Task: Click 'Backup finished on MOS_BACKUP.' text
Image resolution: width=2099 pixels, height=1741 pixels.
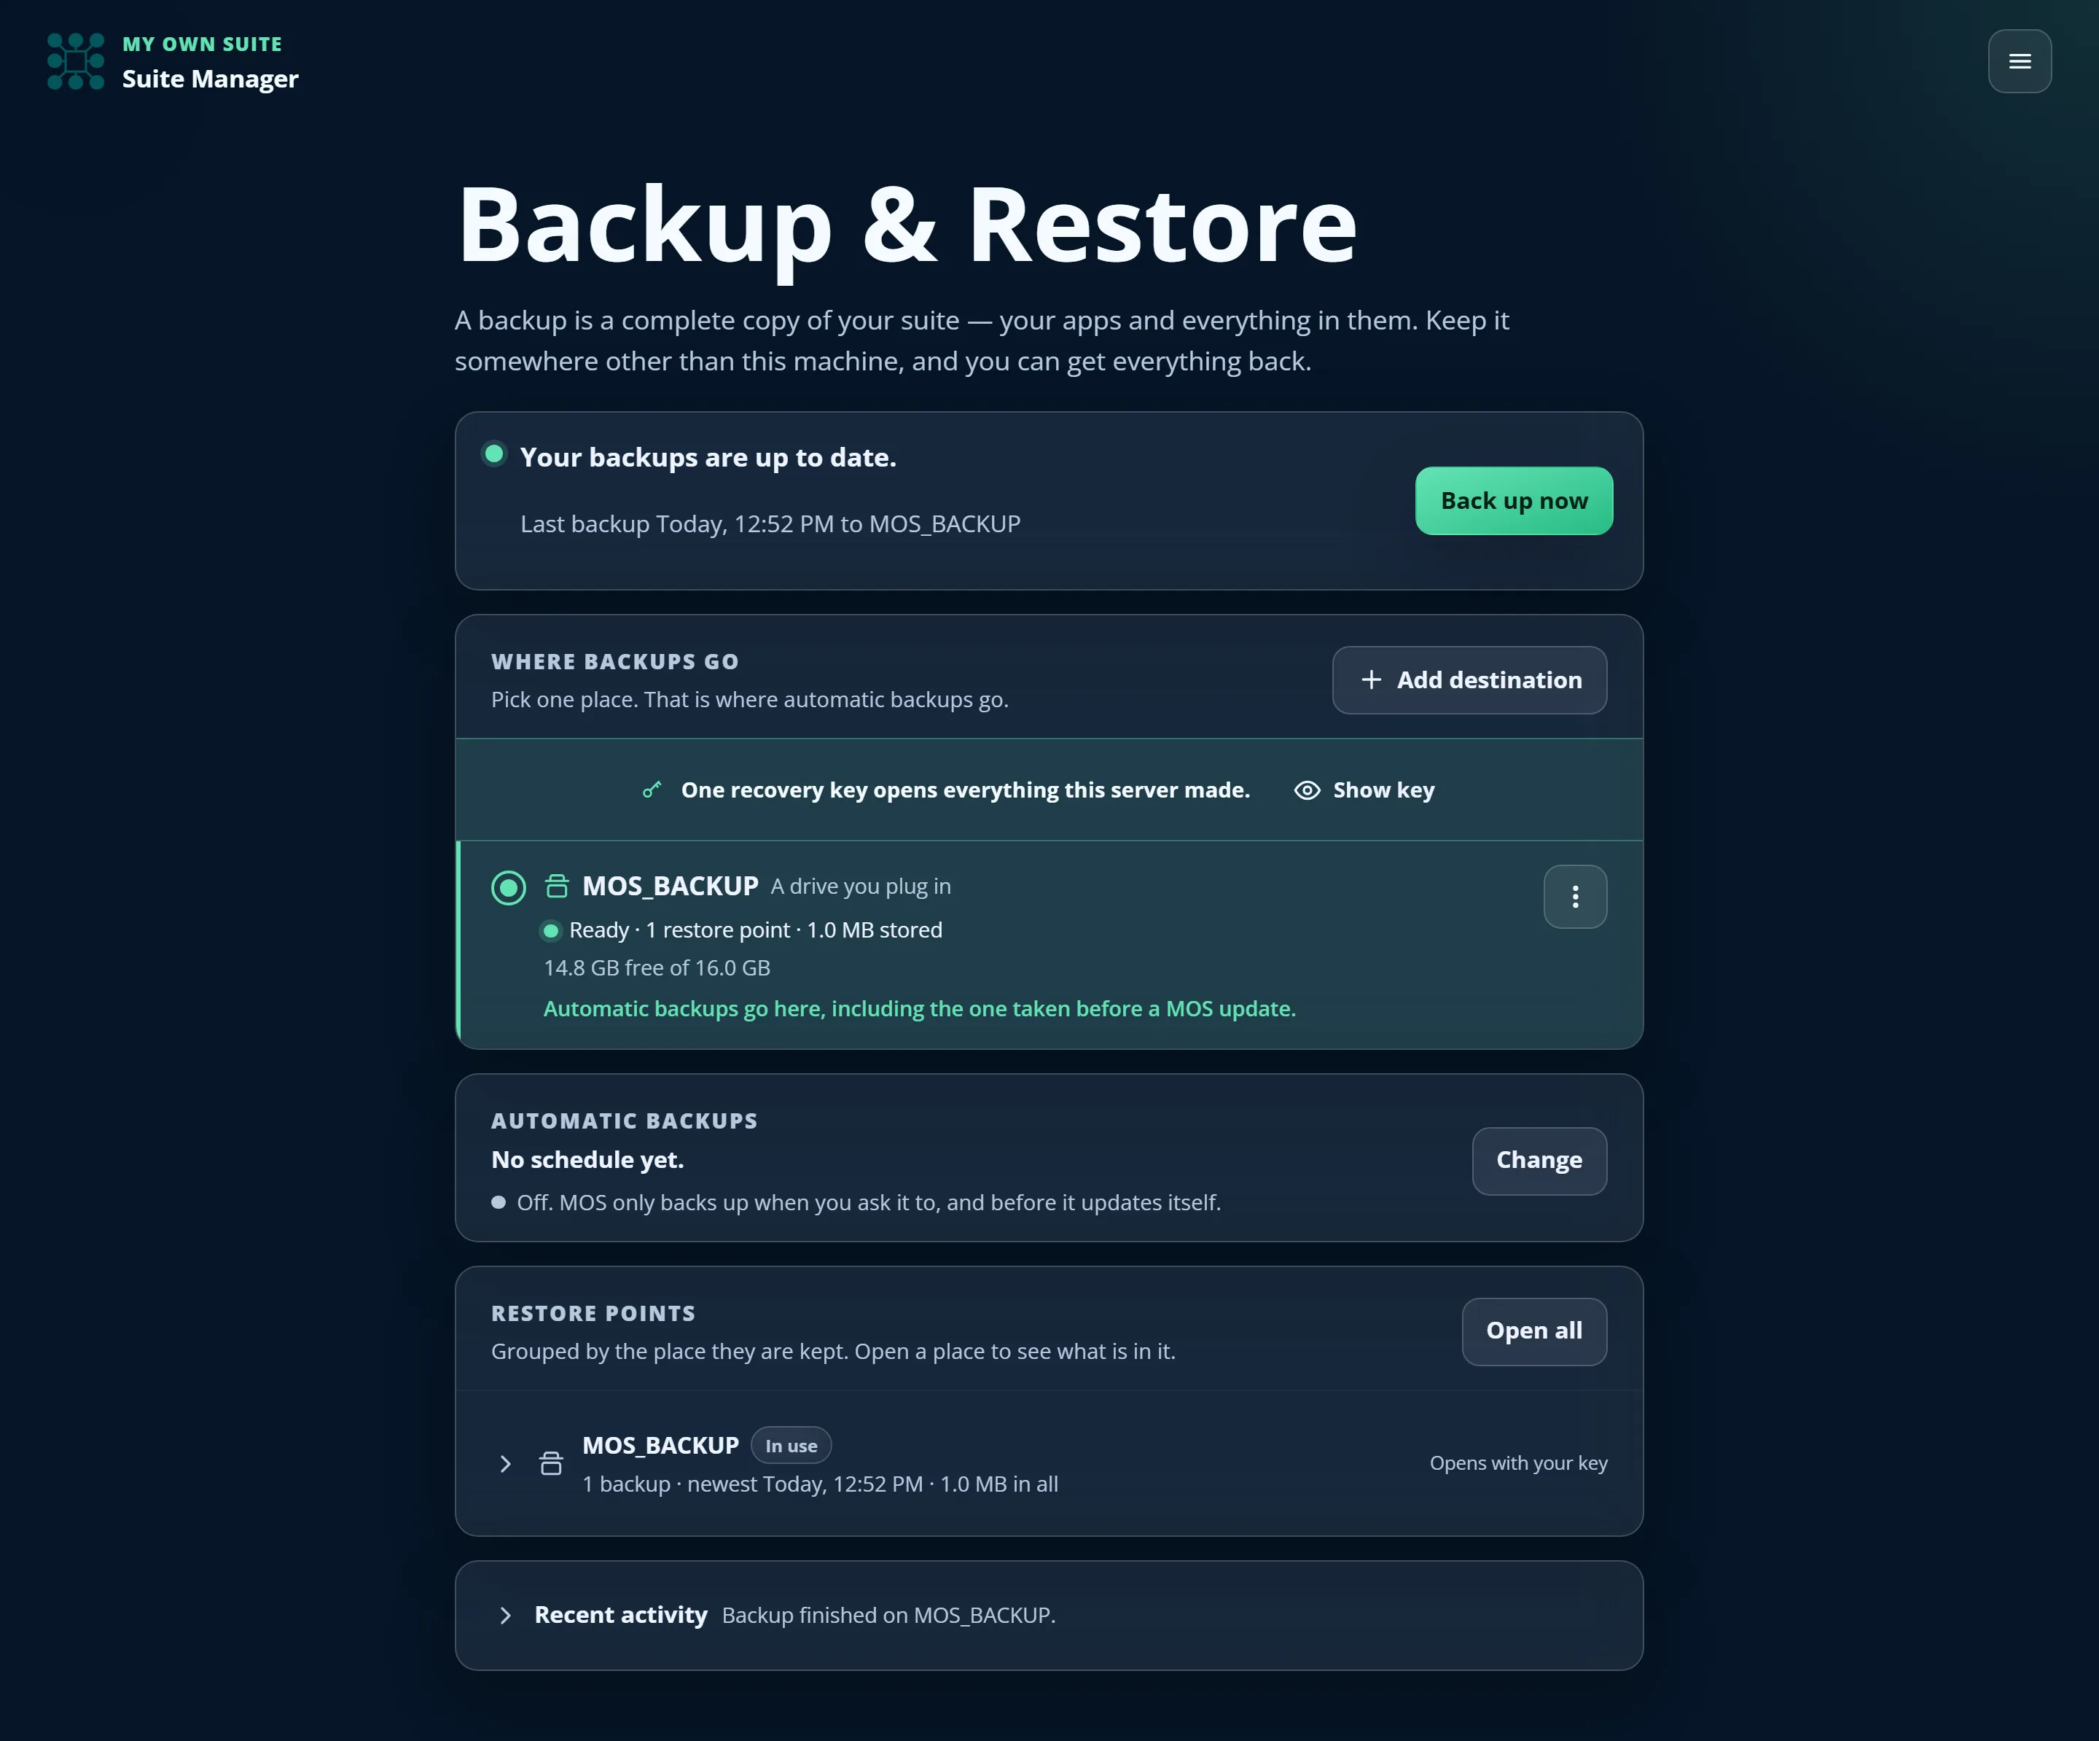Action: pyautogui.click(x=888, y=1615)
